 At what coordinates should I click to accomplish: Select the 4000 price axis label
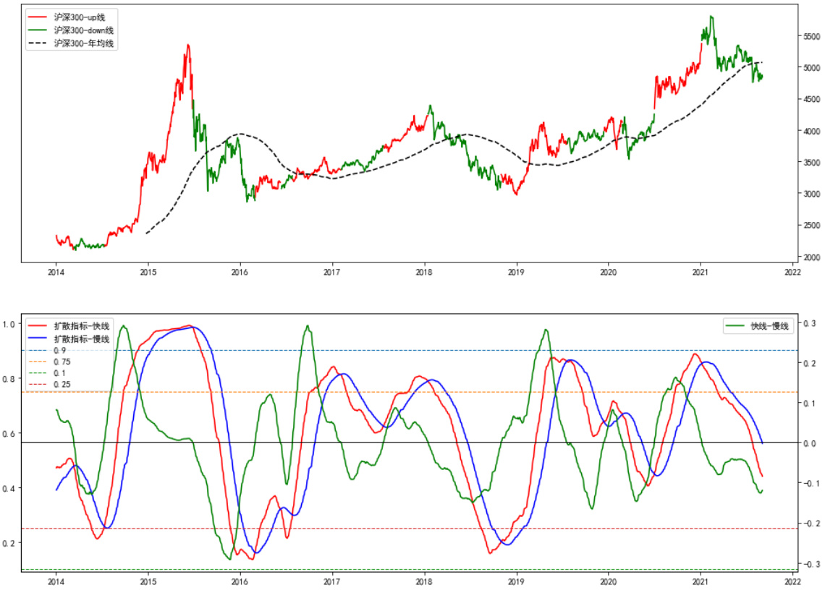(x=811, y=131)
